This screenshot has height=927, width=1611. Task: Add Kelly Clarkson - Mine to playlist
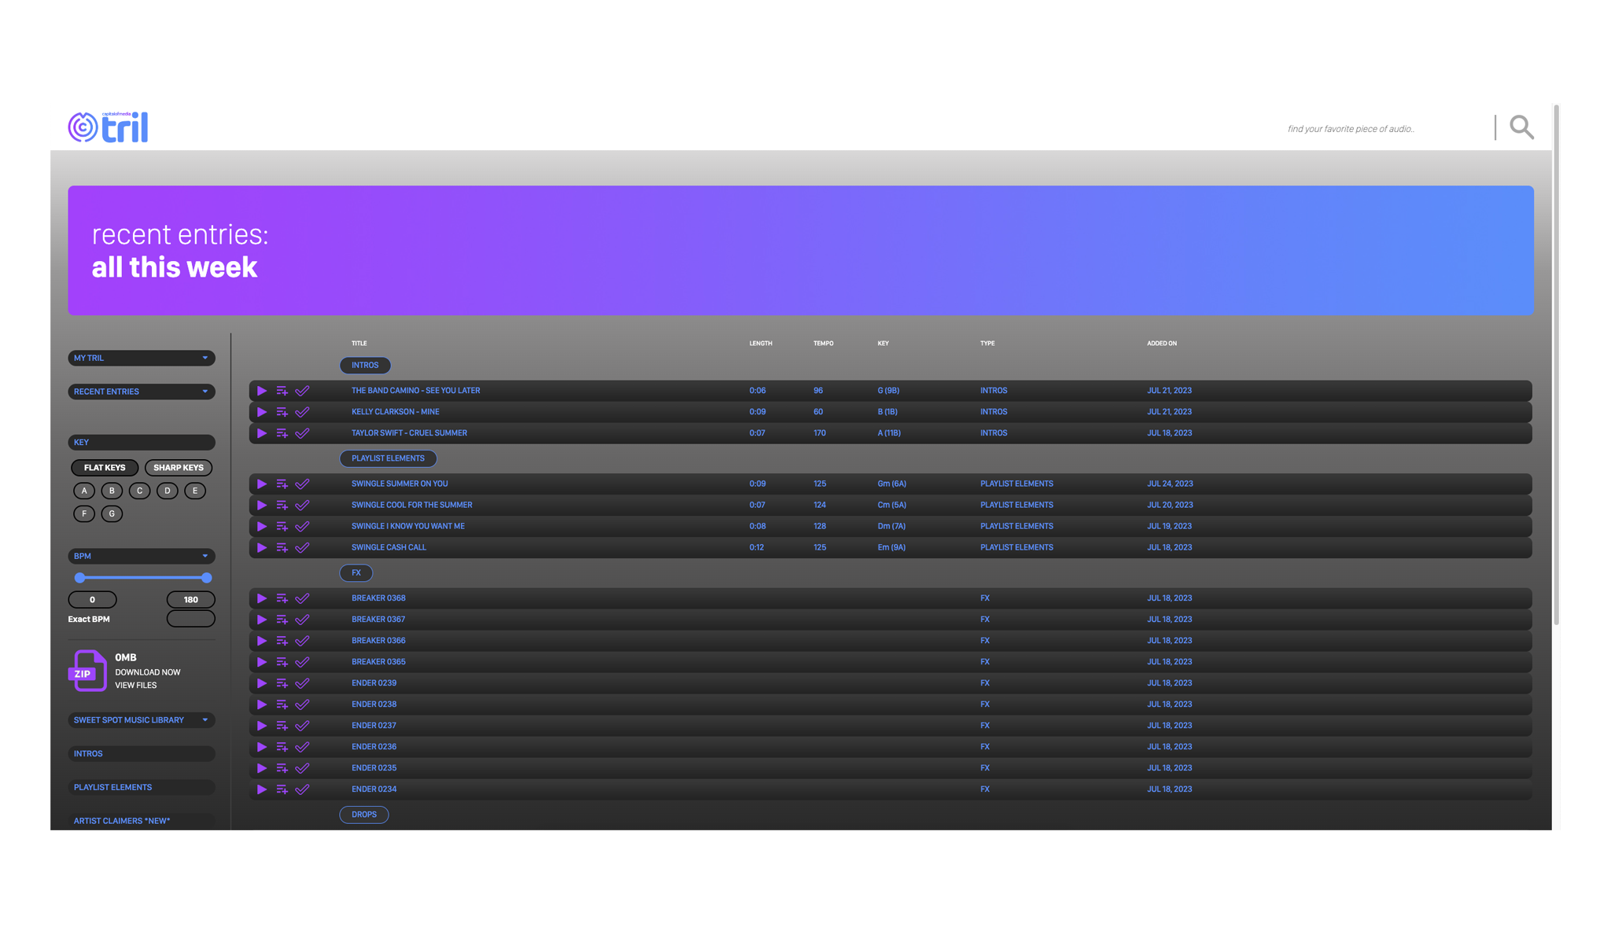pyautogui.click(x=282, y=412)
